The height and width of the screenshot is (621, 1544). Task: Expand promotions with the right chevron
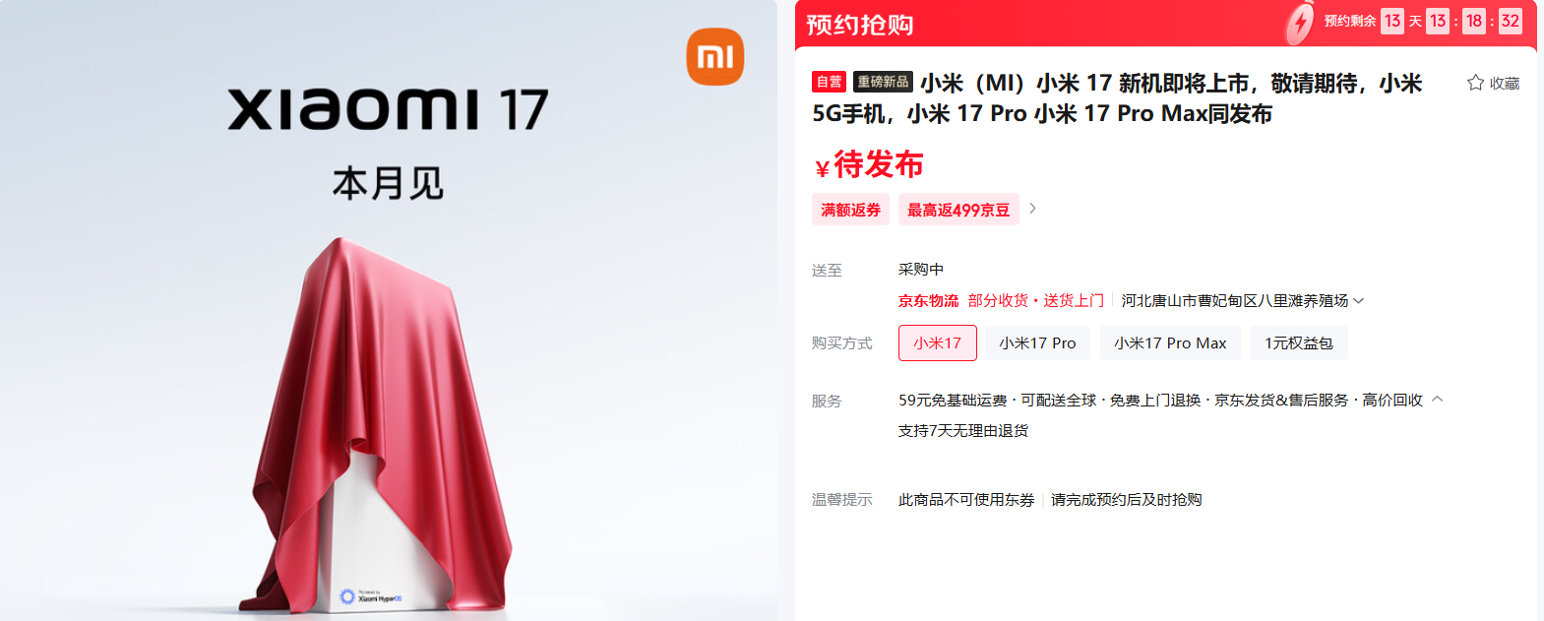coord(1032,209)
